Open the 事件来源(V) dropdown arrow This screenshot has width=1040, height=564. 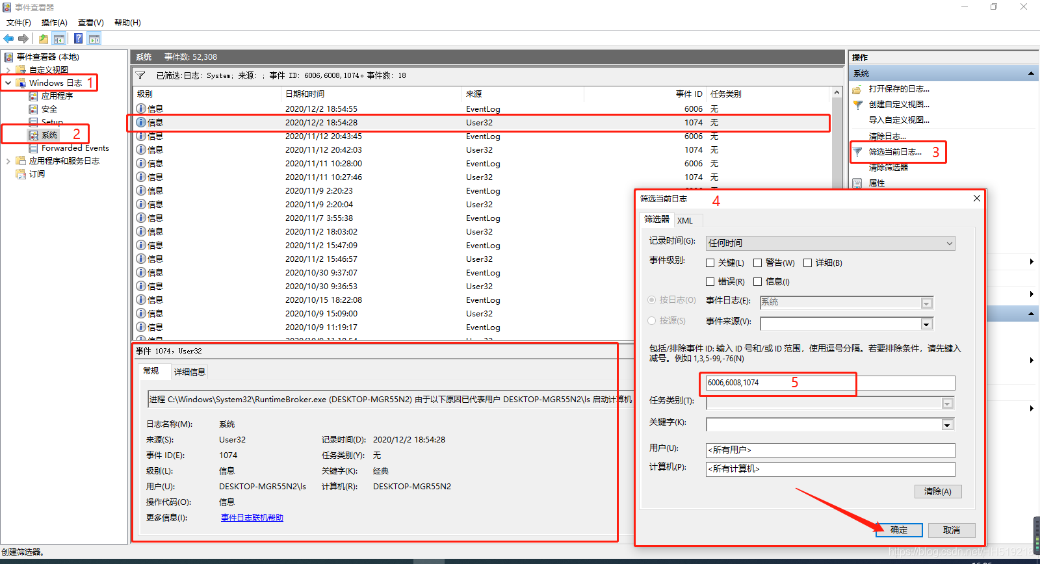[x=926, y=324]
